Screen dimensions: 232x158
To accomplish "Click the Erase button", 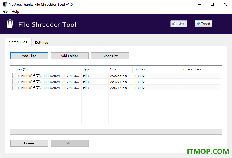I will [x=29, y=143].
